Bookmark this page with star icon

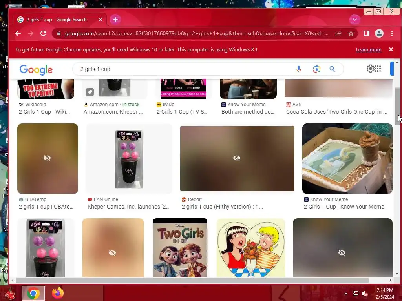[351, 33]
